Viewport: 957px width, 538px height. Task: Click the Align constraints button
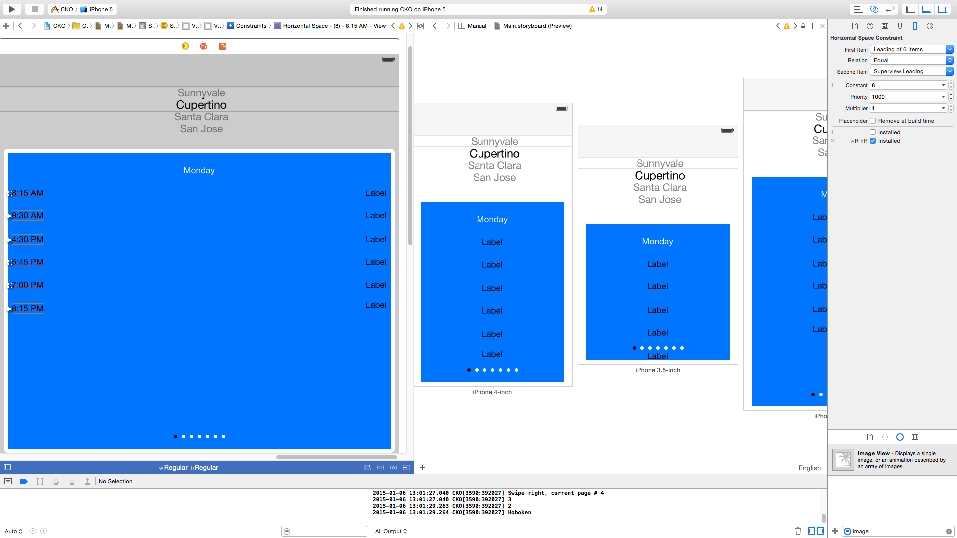(x=367, y=467)
